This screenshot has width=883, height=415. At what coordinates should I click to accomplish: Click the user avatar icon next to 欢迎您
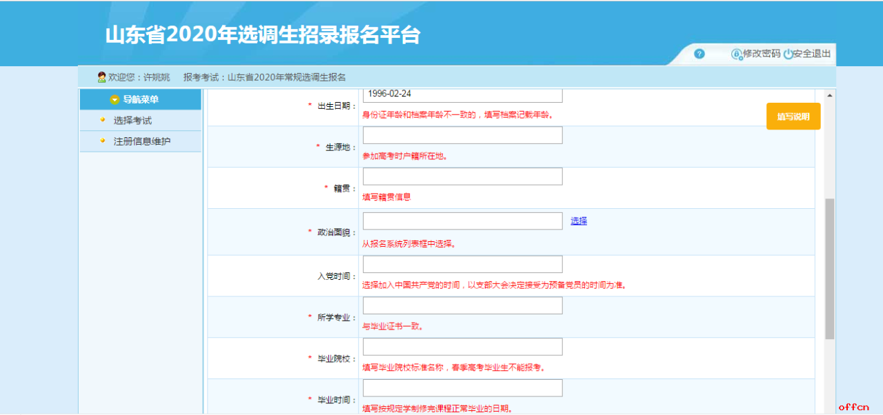coord(101,77)
